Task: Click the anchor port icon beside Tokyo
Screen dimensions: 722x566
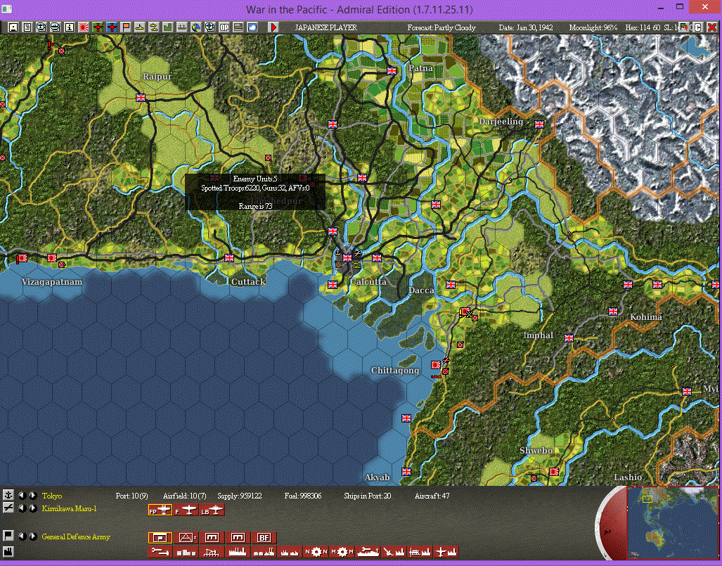Action: pyautogui.click(x=8, y=495)
